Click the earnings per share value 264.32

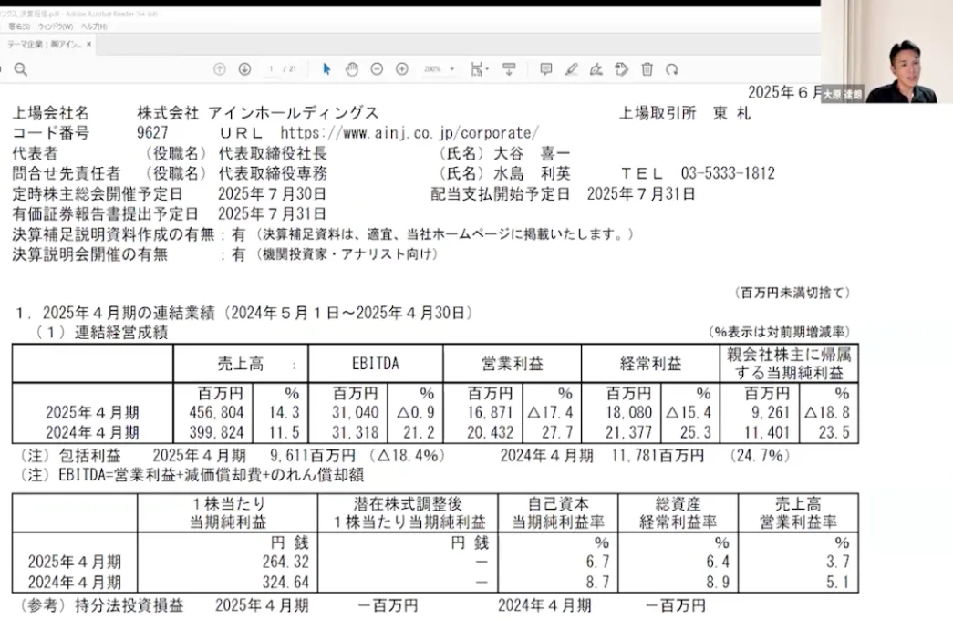coord(285,562)
